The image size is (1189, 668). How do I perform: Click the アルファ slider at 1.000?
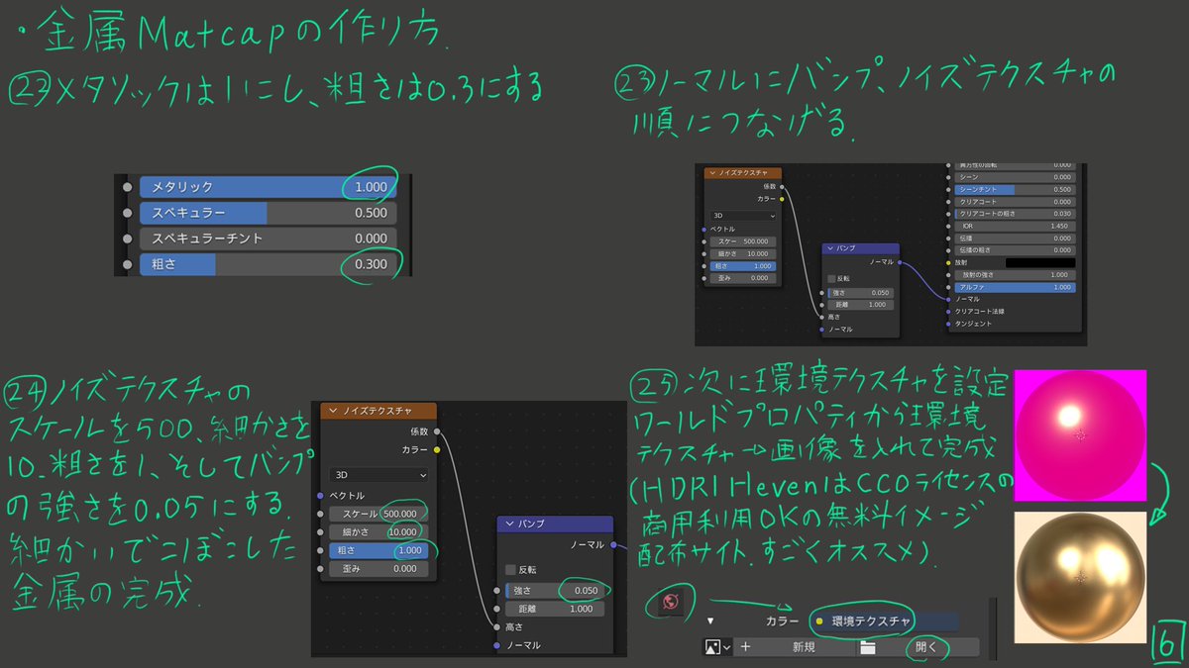(x=1016, y=287)
